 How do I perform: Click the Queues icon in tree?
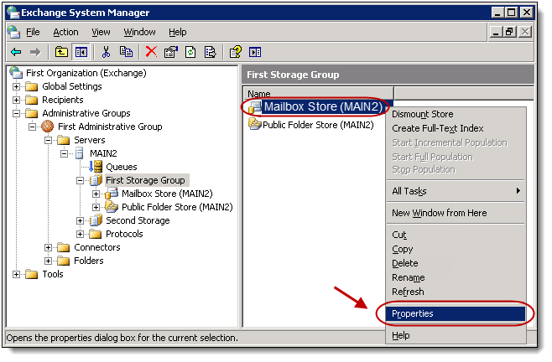tap(96, 167)
